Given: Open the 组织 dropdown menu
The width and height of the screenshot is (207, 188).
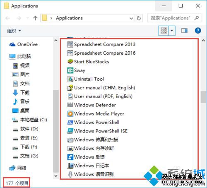Looking at the screenshot, I should [14, 31].
